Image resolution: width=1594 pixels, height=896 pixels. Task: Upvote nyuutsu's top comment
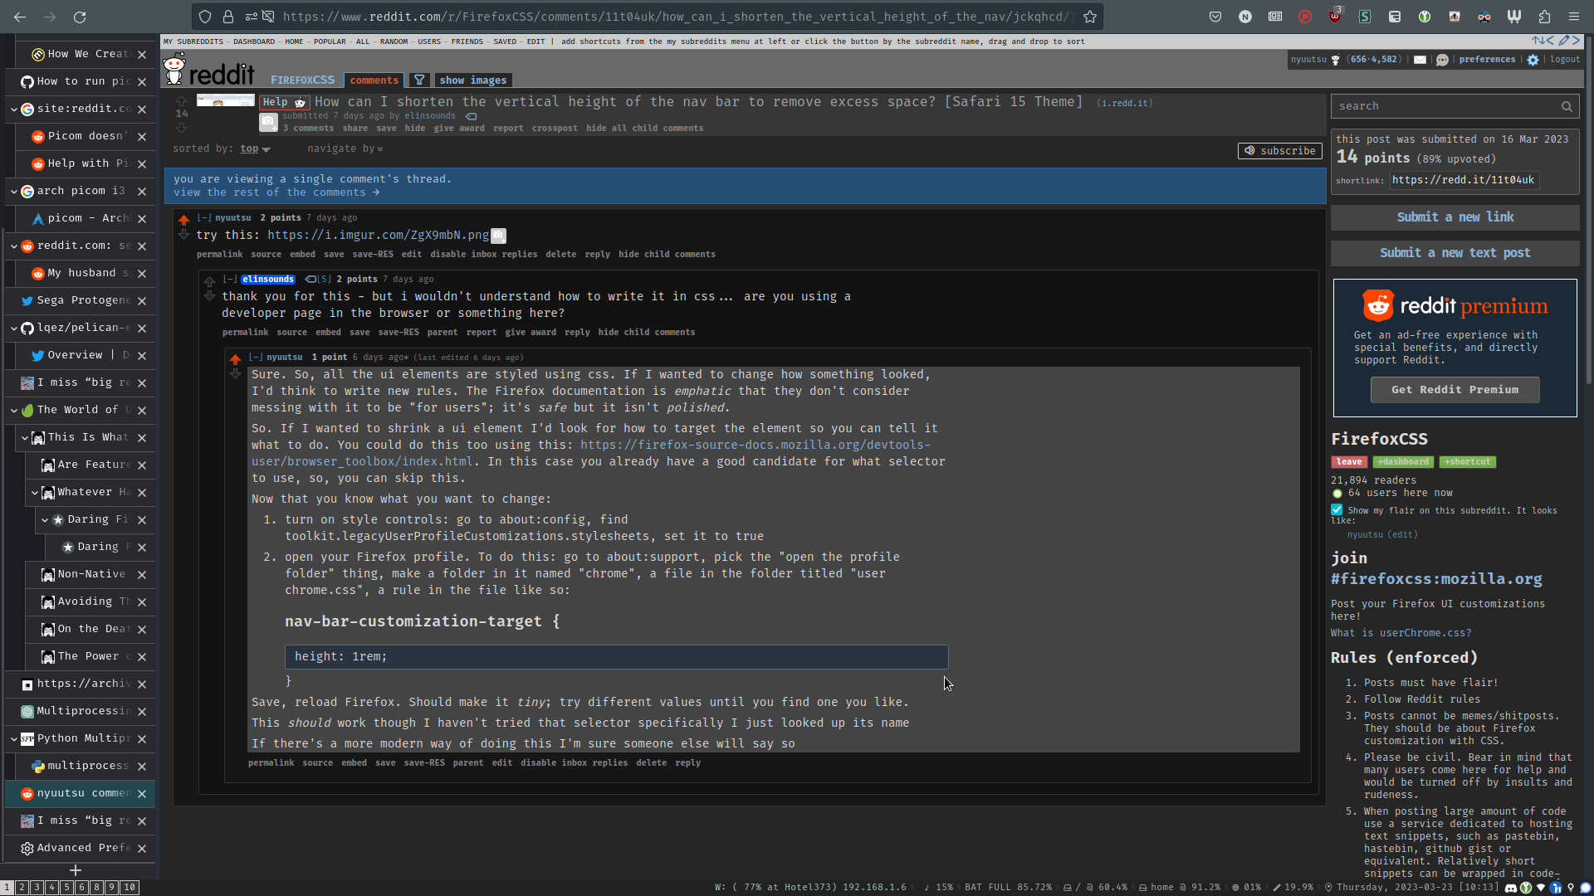coord(183,220)
